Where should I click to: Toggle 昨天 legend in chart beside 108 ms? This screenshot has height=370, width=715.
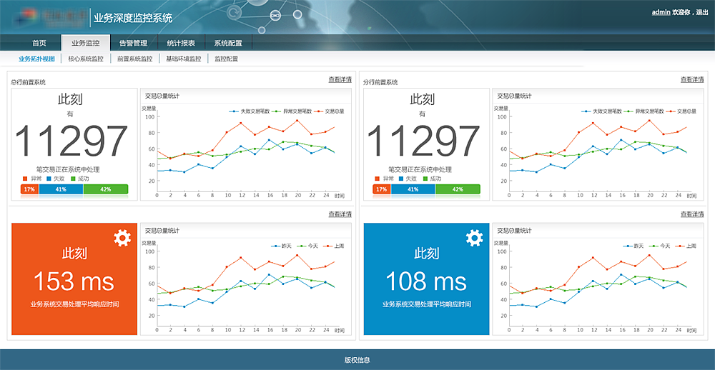click(633, 246)
